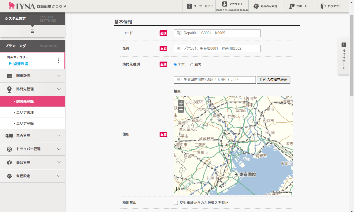Image resolution: width=354 pixels, height=212 pixels.
Task: Click the 計画カテゴリー label
Action: pyautogui.click(x=18, y=57)
